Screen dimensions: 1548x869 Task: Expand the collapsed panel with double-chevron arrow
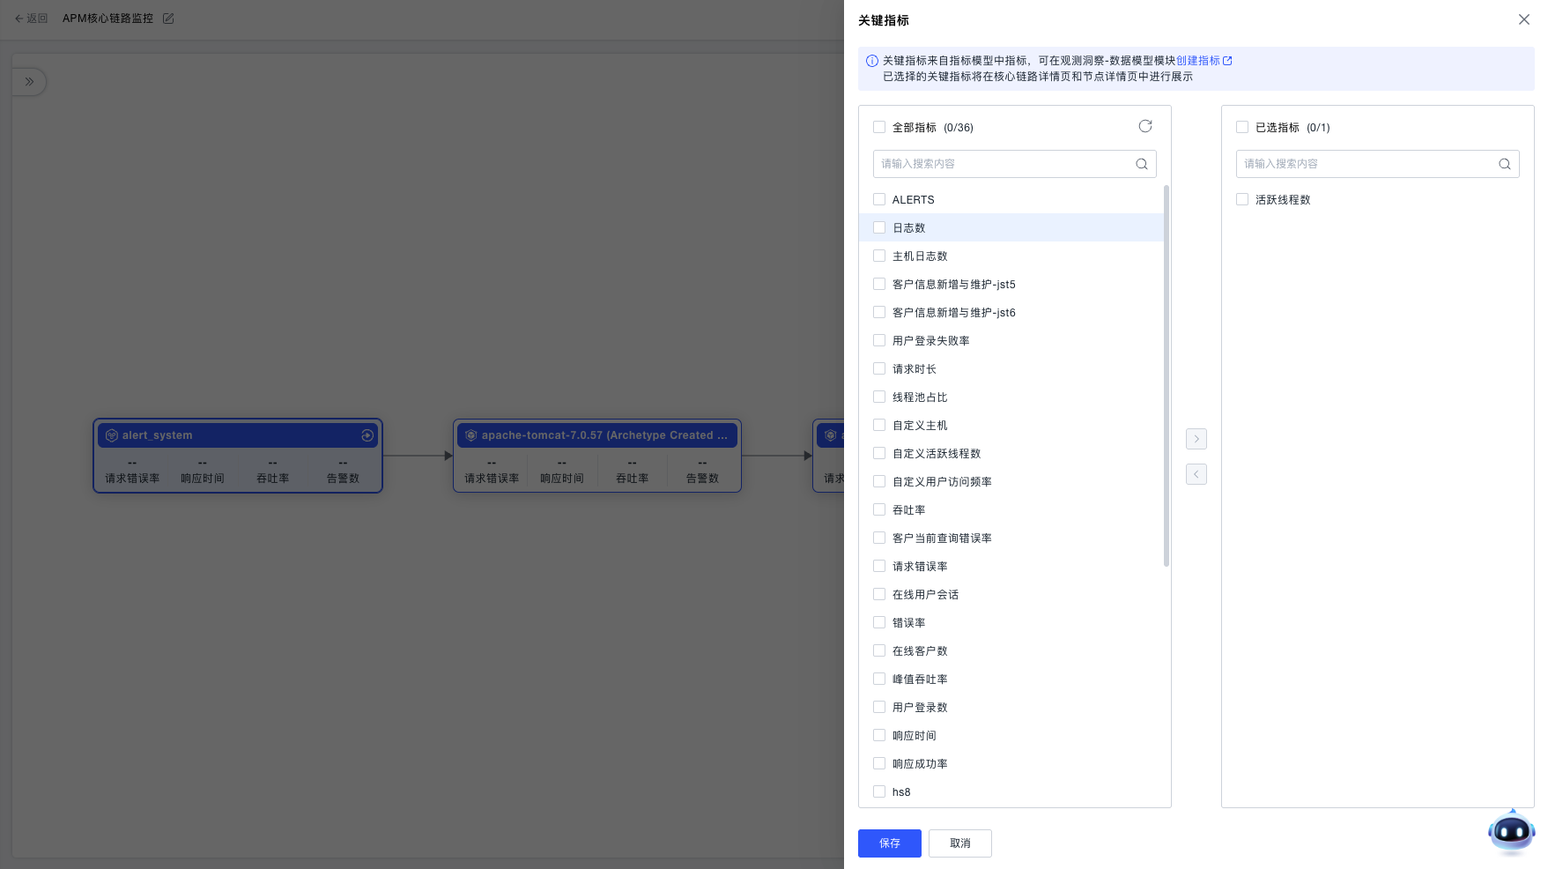29,81
